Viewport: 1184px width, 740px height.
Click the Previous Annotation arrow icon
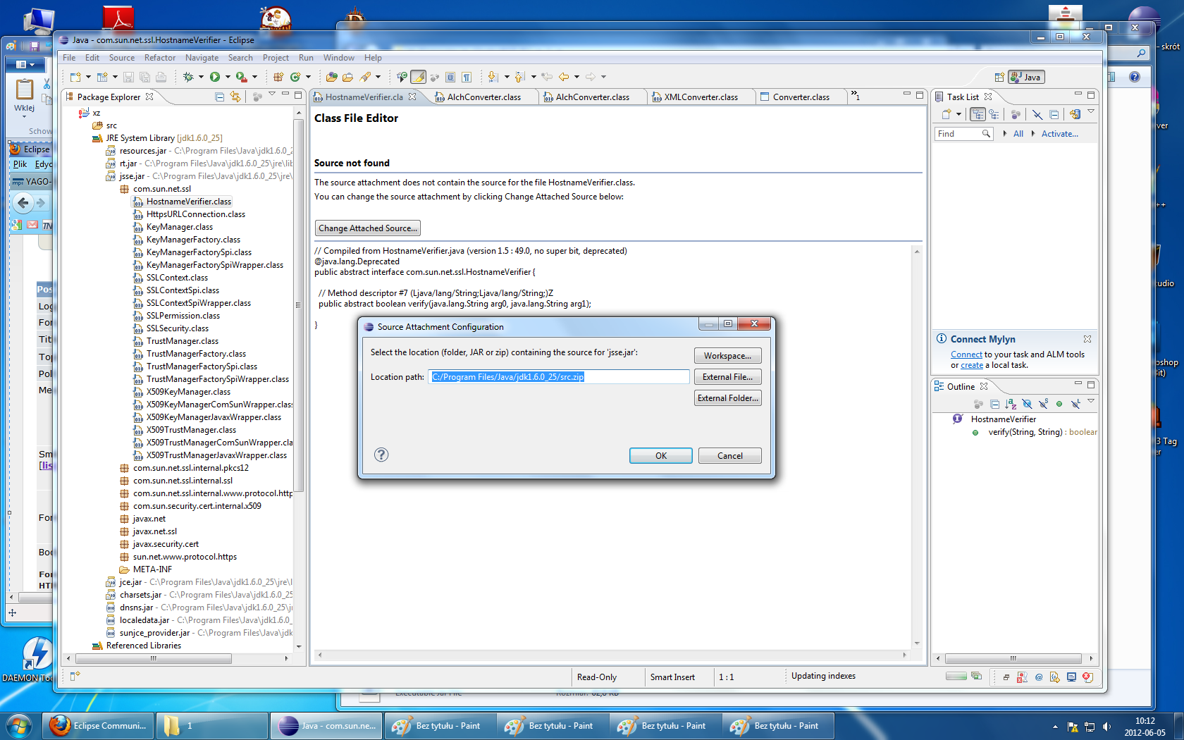(520, 77)
